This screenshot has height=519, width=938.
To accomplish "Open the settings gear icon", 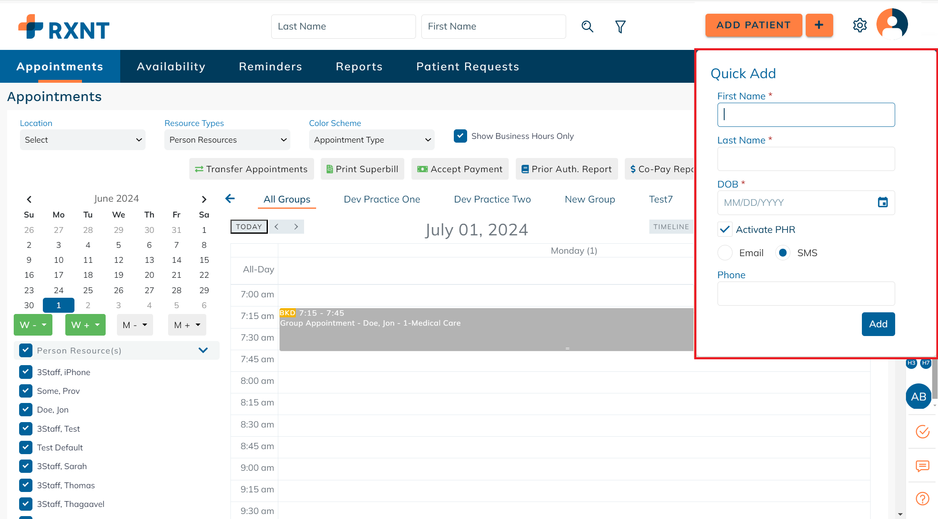I will tap(859, 25).
